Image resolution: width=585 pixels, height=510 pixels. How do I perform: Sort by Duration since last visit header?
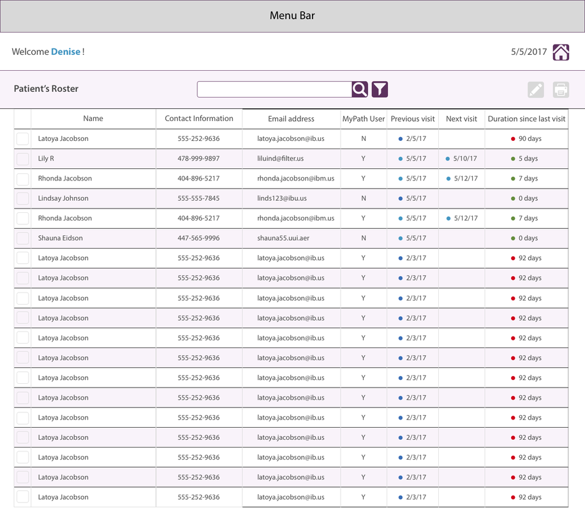(526, 119)
